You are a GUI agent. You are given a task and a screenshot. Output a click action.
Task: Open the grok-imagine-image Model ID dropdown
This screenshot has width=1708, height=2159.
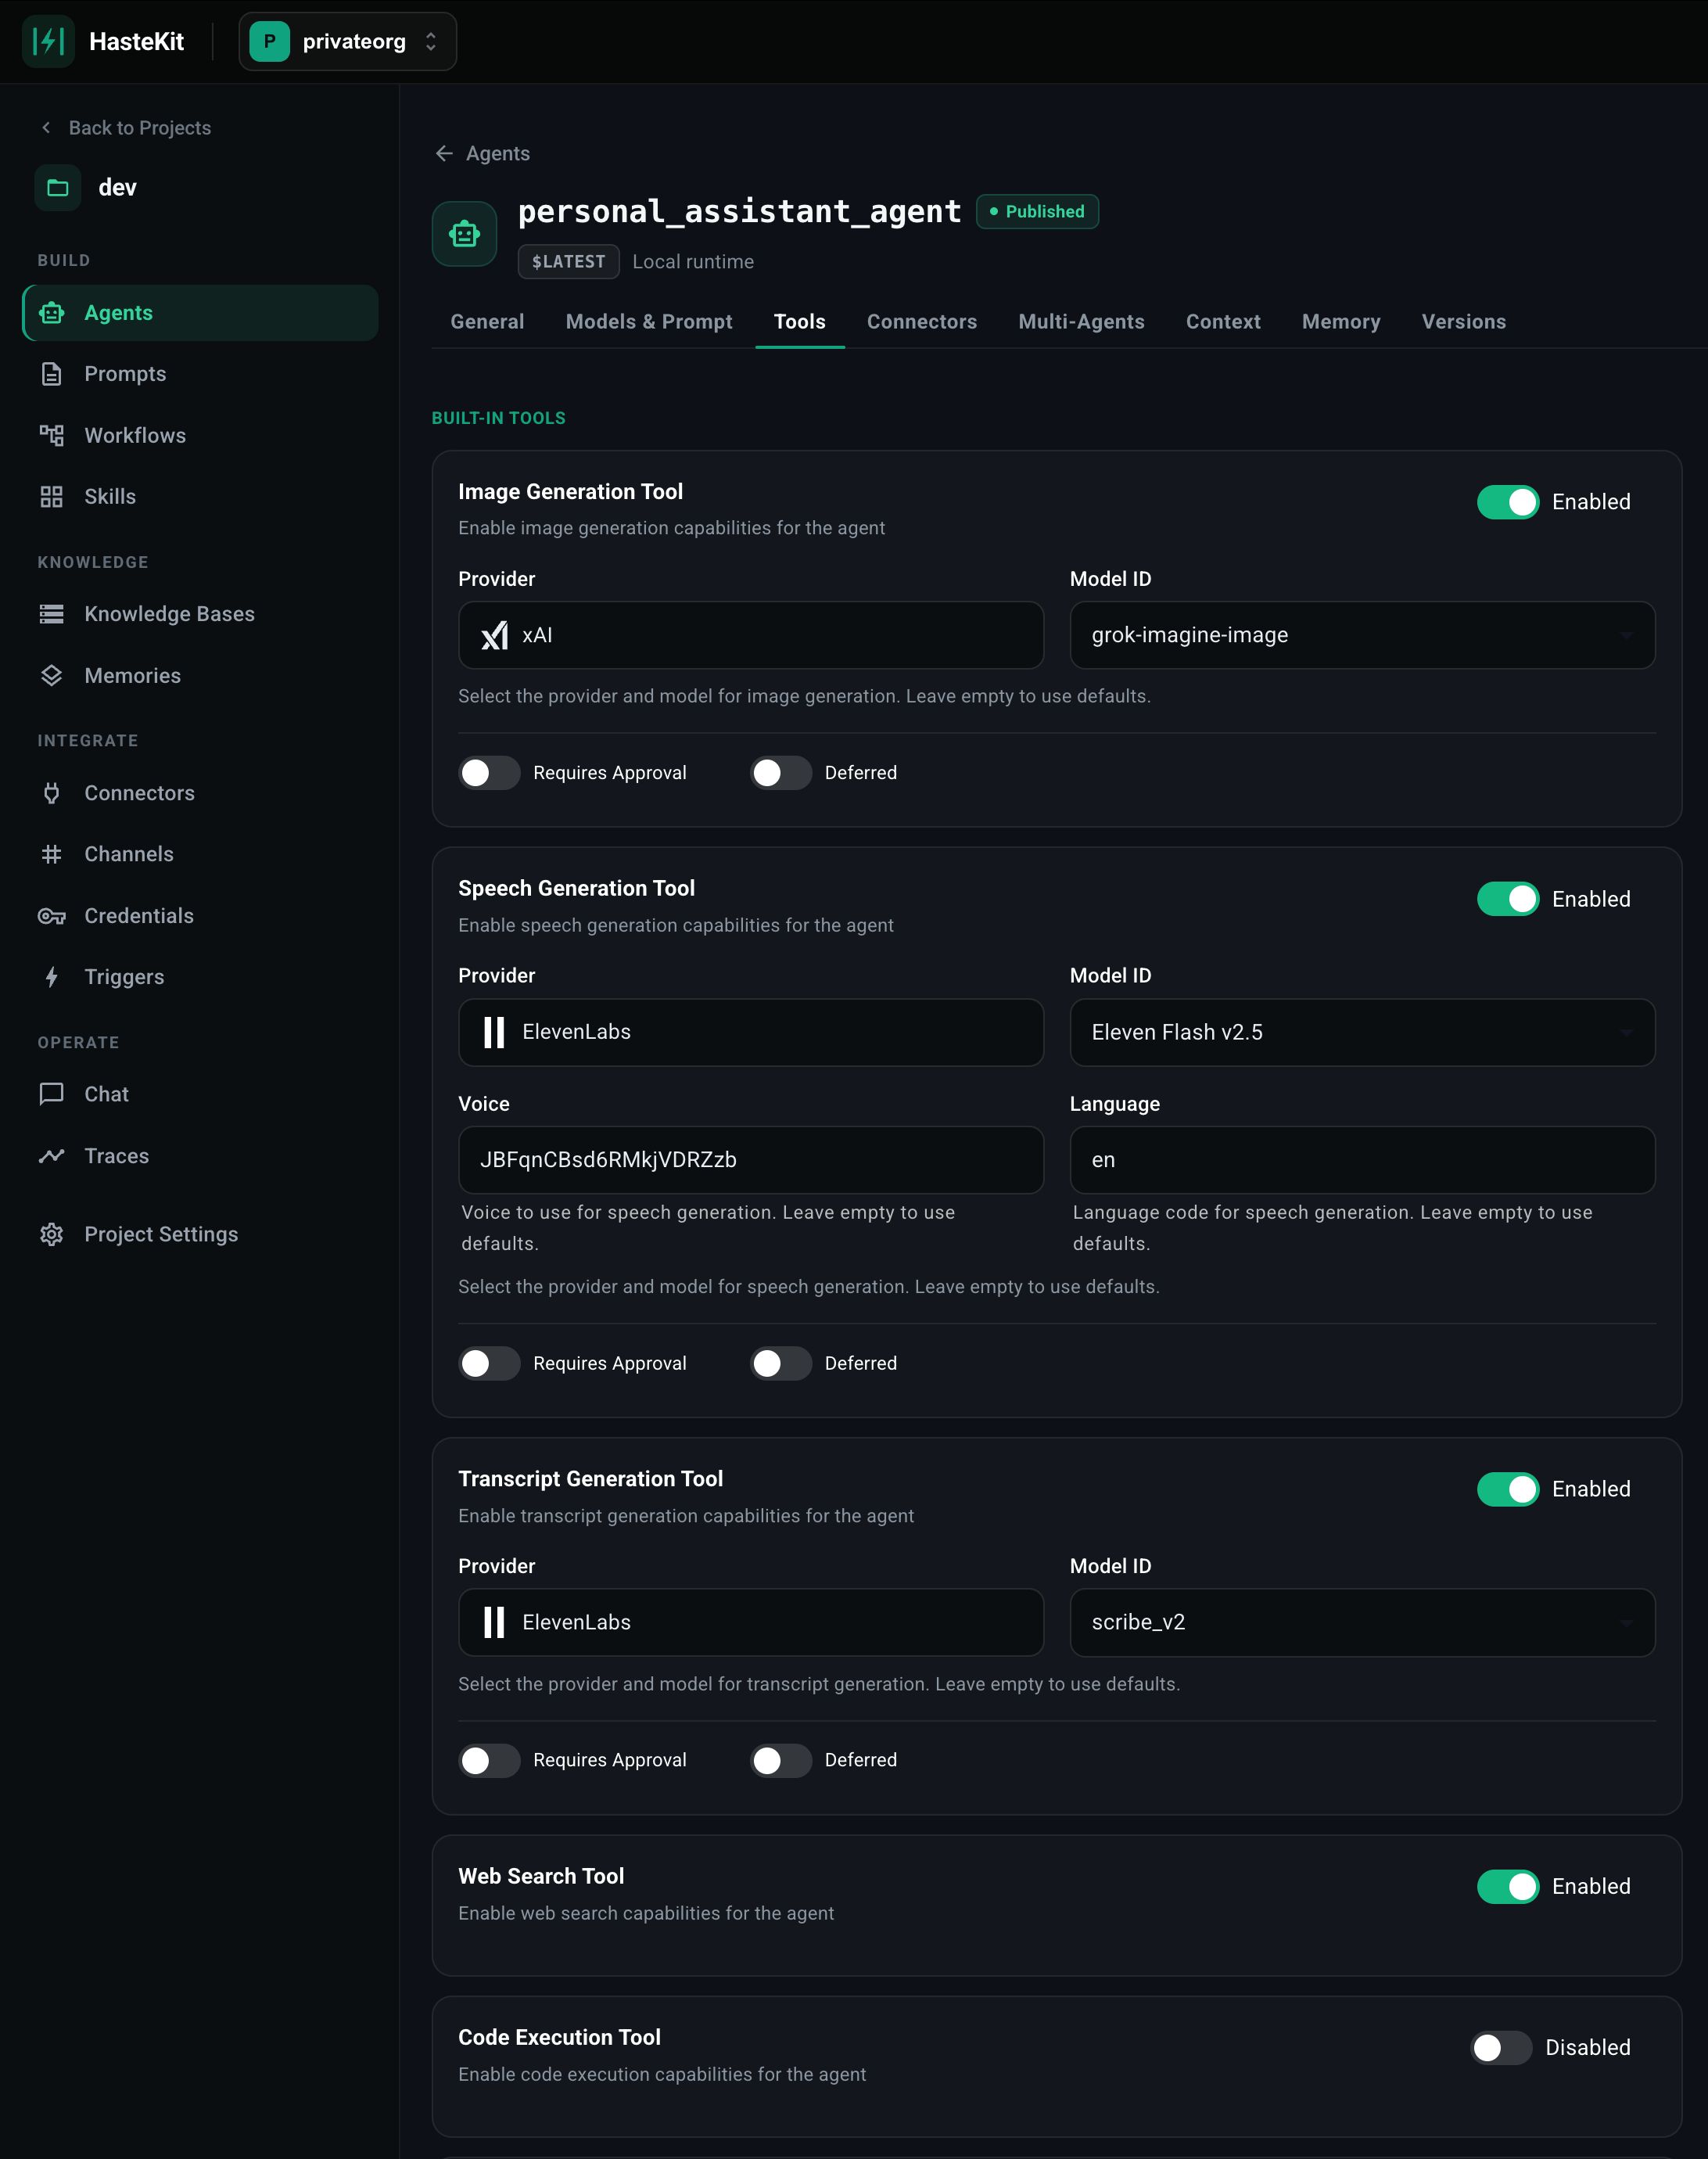1362,635
